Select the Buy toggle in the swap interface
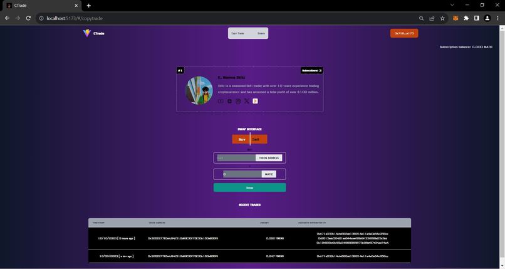 coord(241,139)
